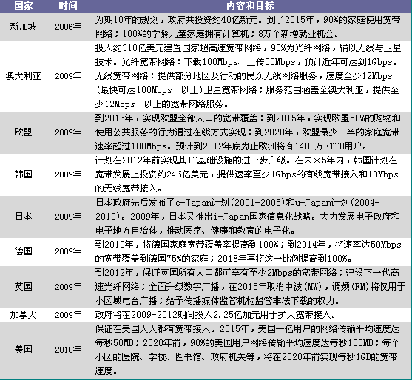
Task: Select the 新加坡 country cell
Action: pyautogui.click(x=24, y=27)
